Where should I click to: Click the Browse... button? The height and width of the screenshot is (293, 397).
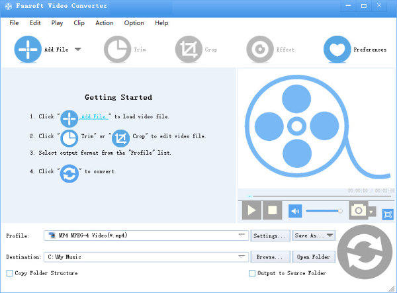[270, 257]
